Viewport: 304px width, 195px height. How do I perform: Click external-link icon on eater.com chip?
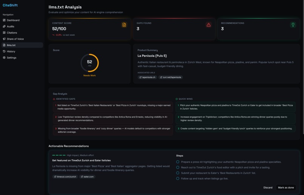pyautogui.click(x=82, y=177)
